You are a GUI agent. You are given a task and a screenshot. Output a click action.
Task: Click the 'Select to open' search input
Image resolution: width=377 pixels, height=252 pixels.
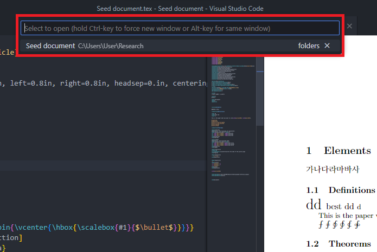pyautogui.click(x=180, y=28)
